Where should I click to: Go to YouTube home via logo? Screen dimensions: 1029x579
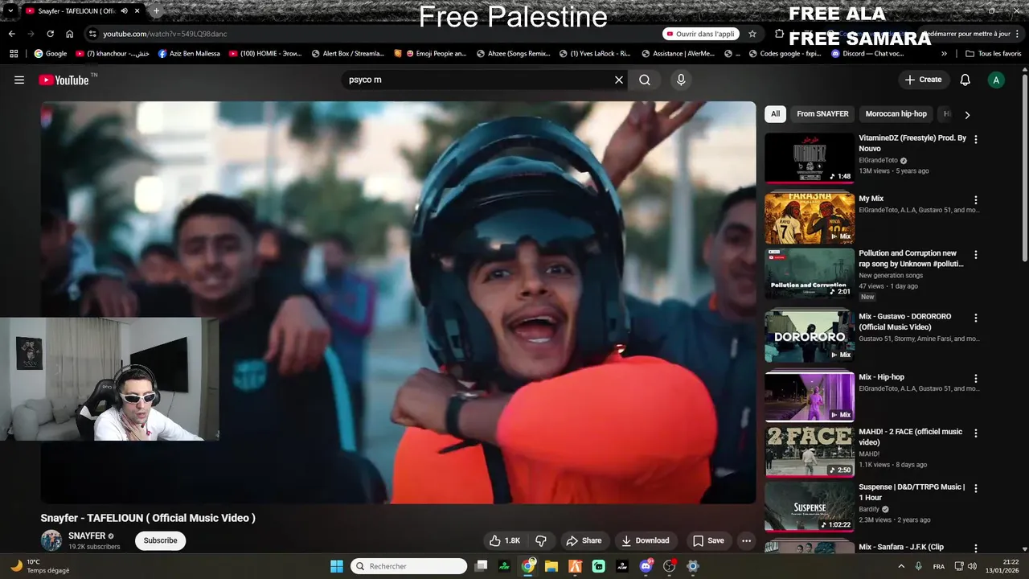click(64, 80)
